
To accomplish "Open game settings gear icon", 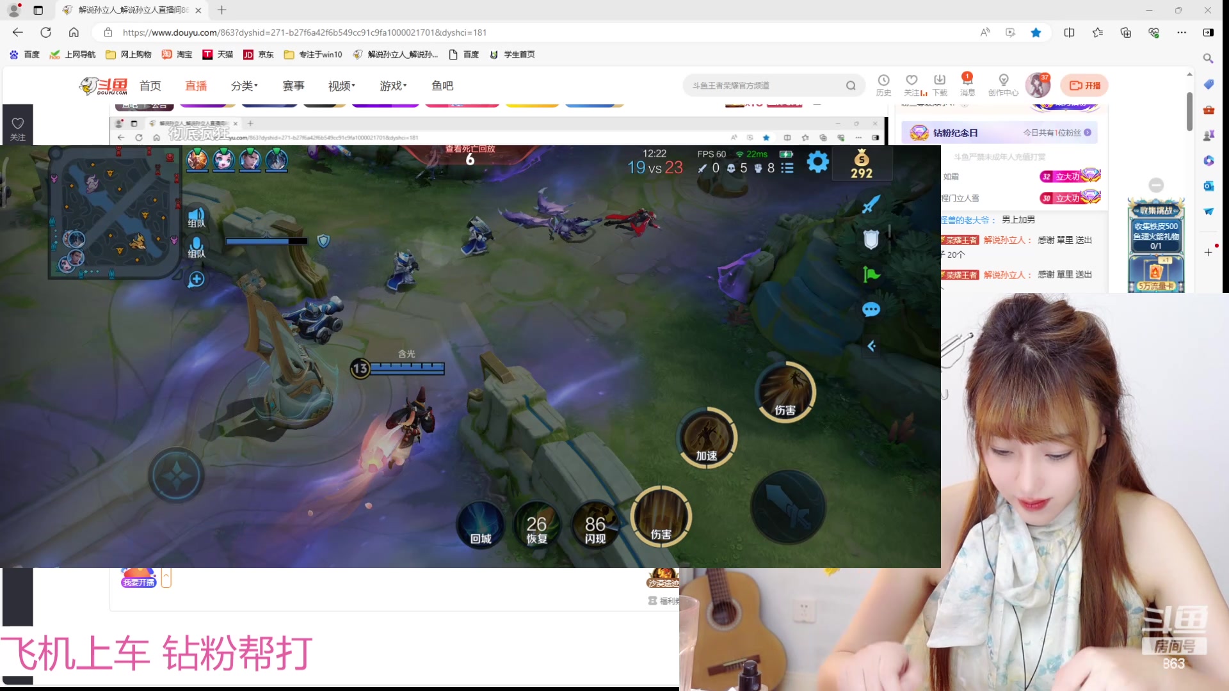I will 817,162.
